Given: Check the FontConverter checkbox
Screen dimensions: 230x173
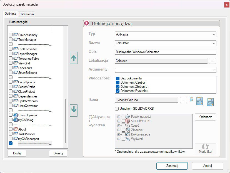Looking at the screenshot, I should [x=11, y=49].
